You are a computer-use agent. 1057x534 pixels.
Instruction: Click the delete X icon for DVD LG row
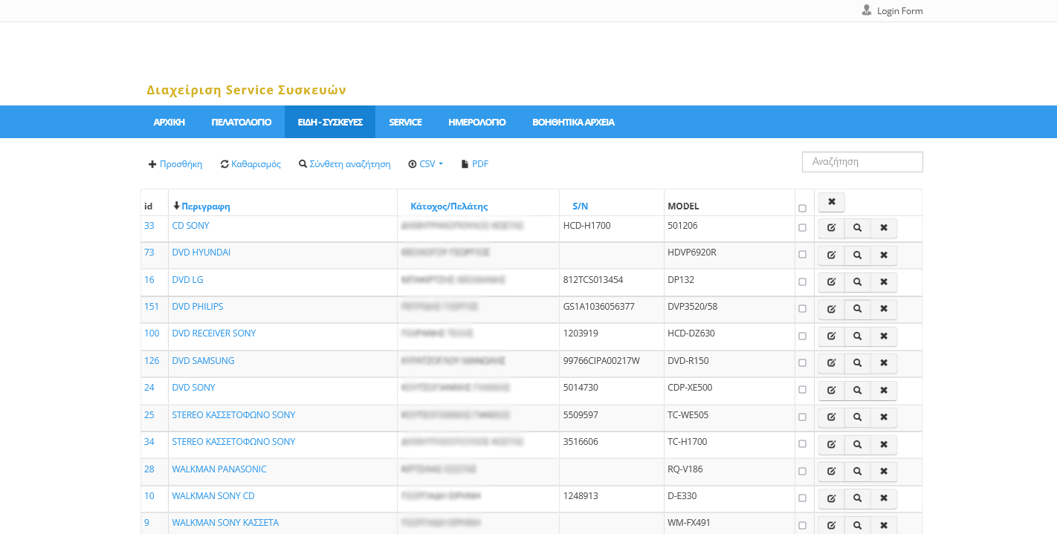coord(884,282)
